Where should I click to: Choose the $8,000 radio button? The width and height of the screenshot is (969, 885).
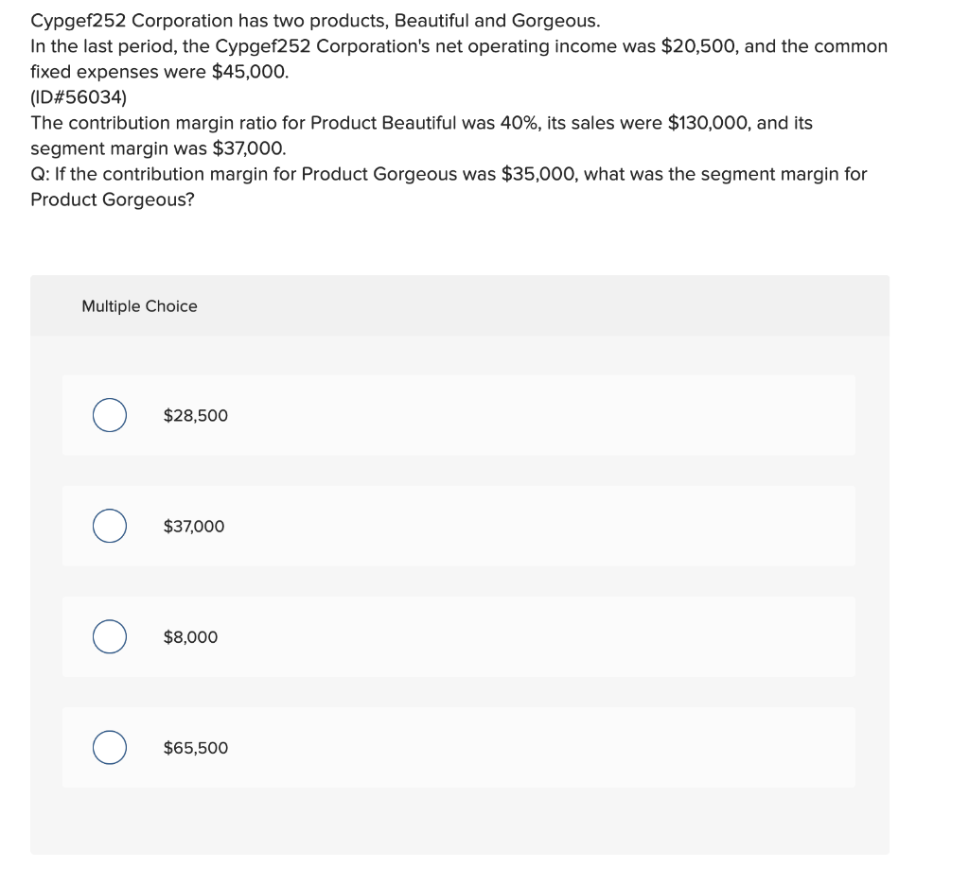[110, 636]
